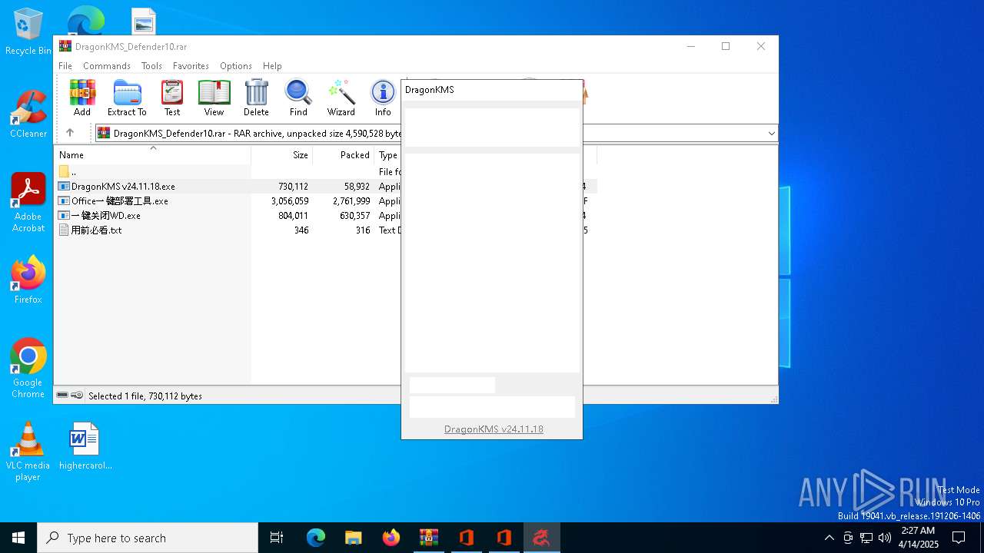Open the Help menu
This screenshot has height=553, width=984.
[272, 66]
